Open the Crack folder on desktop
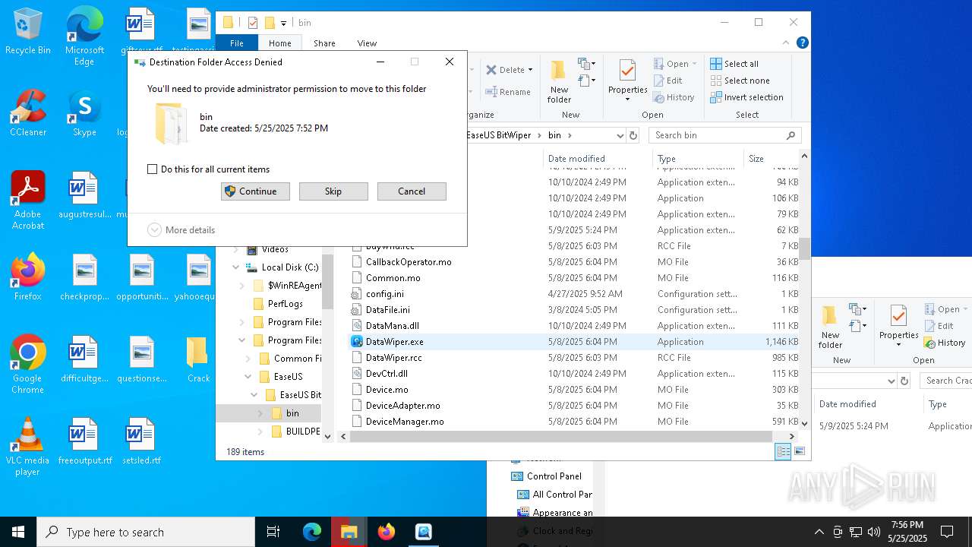Viewport: 972px width, 547px height. pyautogui.click(x=198, y=359)
